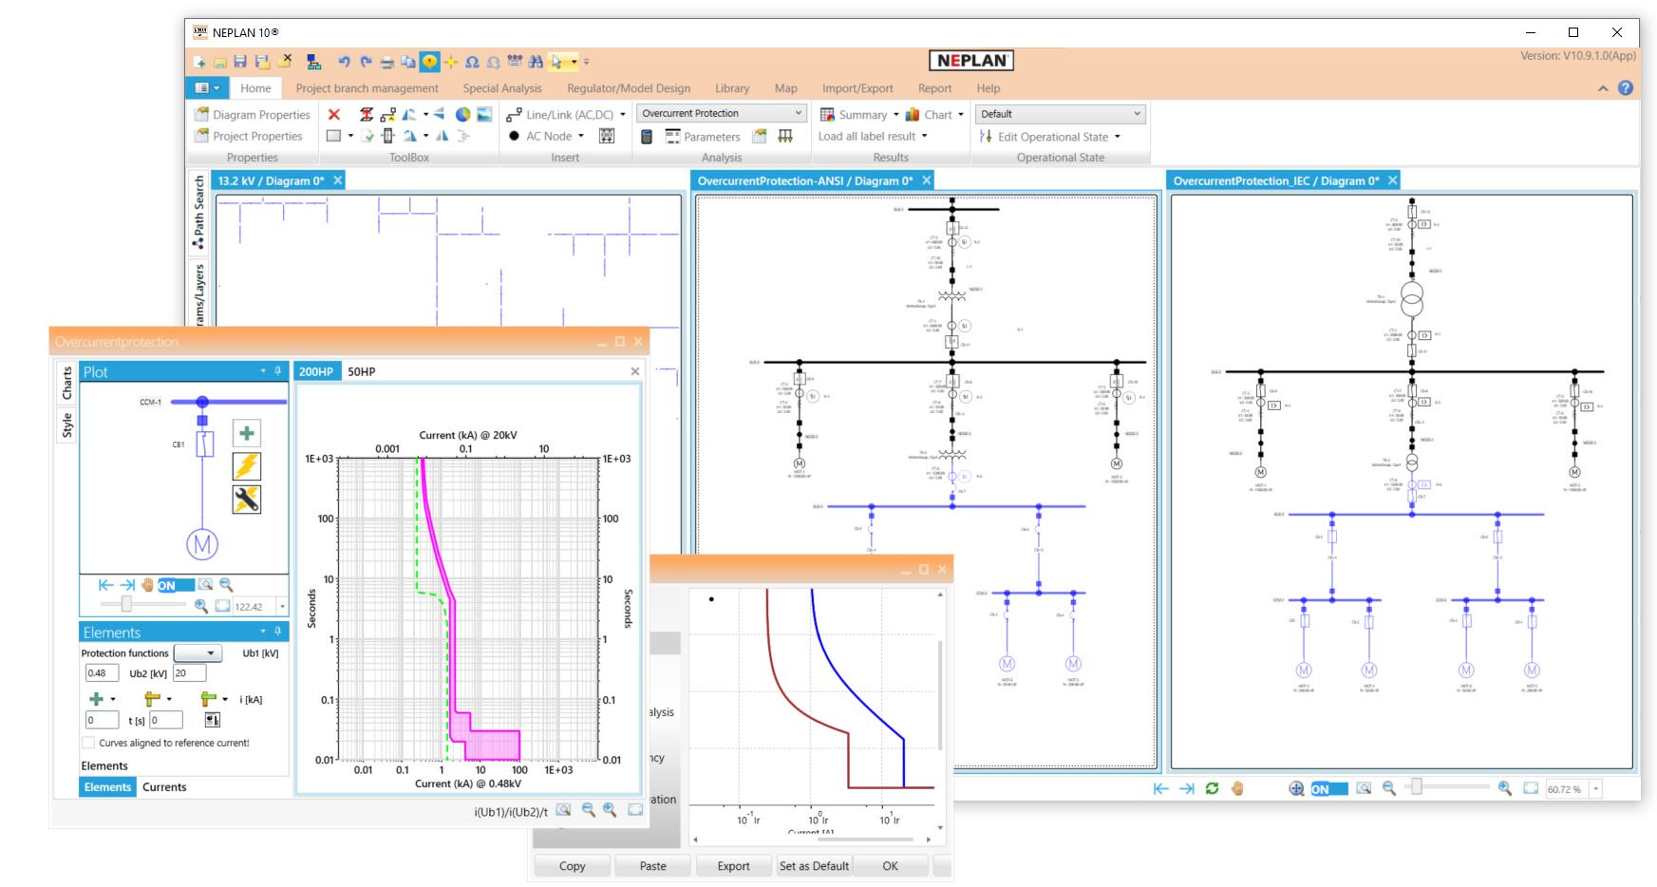This screenshot has height=887, width=1657.
Task: Click the network hierarchy icon in quick toolbar
Action: coord(313,63)
